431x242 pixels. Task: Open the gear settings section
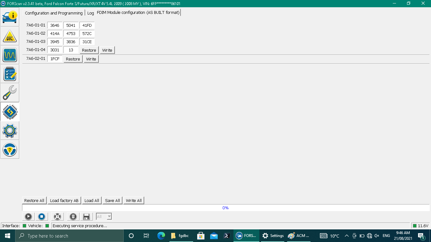point(10,130)
